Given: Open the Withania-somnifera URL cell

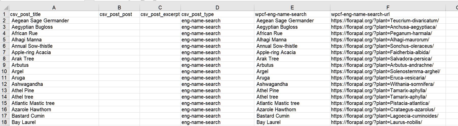Looking at the screenshot, I should pyautogui.click(x=388, y=84).
